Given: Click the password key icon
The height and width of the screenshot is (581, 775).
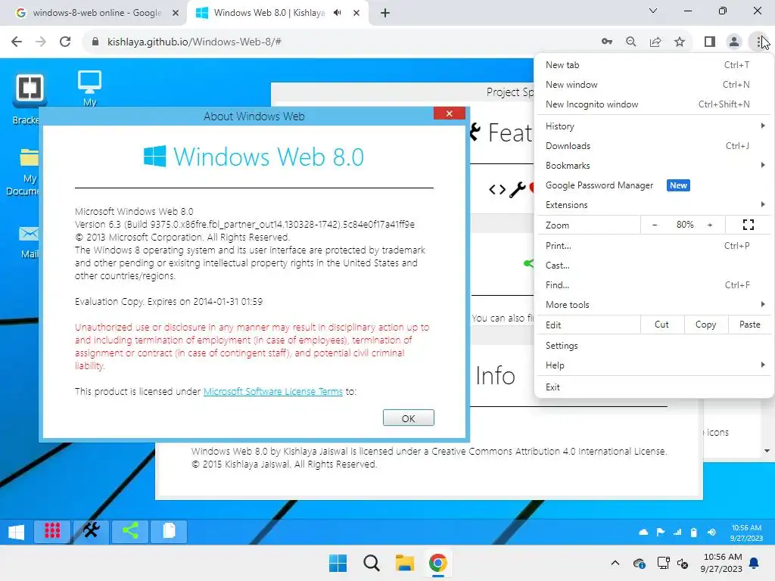Looking at the screenshot, I should pyautogui.click(x=607, y=42).
